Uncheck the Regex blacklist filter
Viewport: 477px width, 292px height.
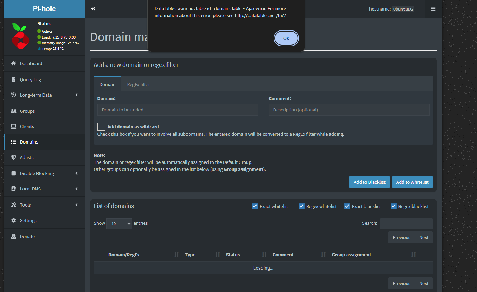[394, 206]
